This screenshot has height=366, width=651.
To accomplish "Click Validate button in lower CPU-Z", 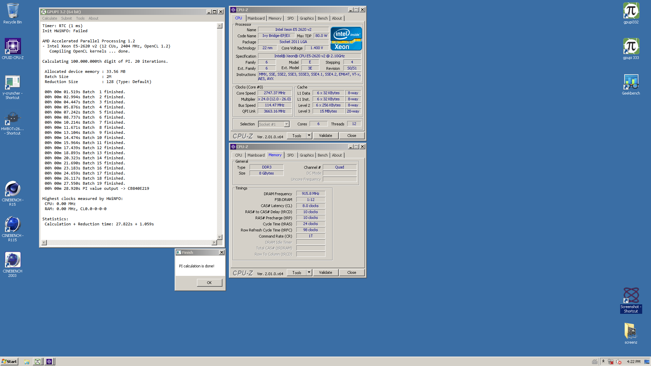I will point(325,272).
